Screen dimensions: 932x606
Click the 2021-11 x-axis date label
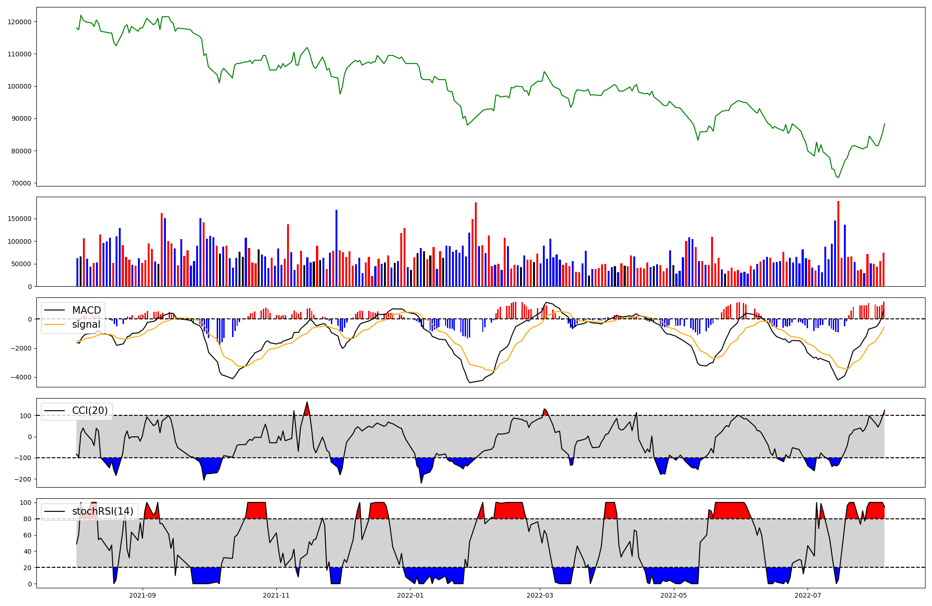coord(277,595)
